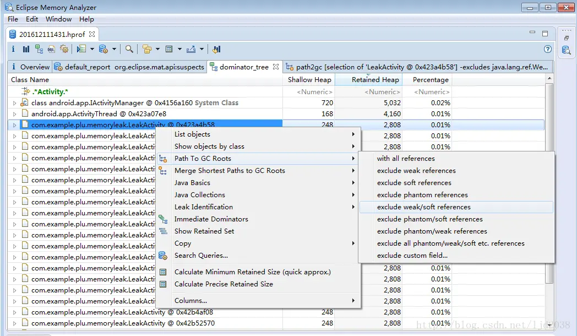
Task: Open Query Browser toolbar icon
Action: (104, 49)
